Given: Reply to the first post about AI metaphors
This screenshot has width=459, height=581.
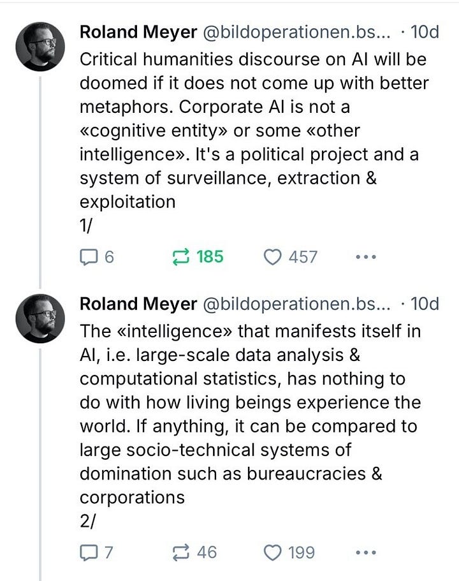Looking at the screenshot, I should point(91,257).
